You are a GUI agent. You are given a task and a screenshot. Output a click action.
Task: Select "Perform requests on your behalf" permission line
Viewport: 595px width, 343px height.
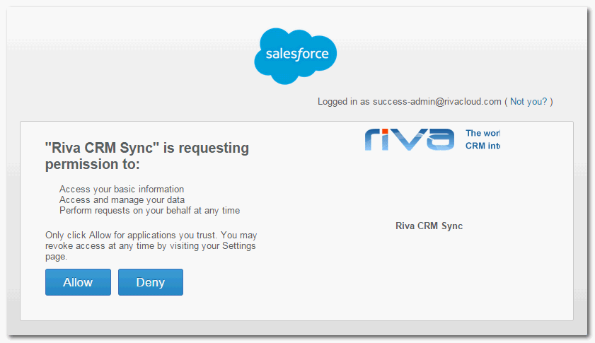pyautogui.click(x=149, y=211)
